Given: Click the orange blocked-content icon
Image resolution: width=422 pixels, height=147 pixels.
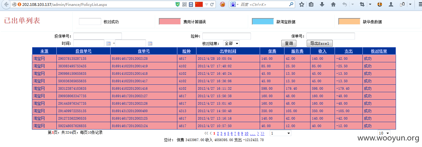Looking at the screenshot, I should 222,4.
